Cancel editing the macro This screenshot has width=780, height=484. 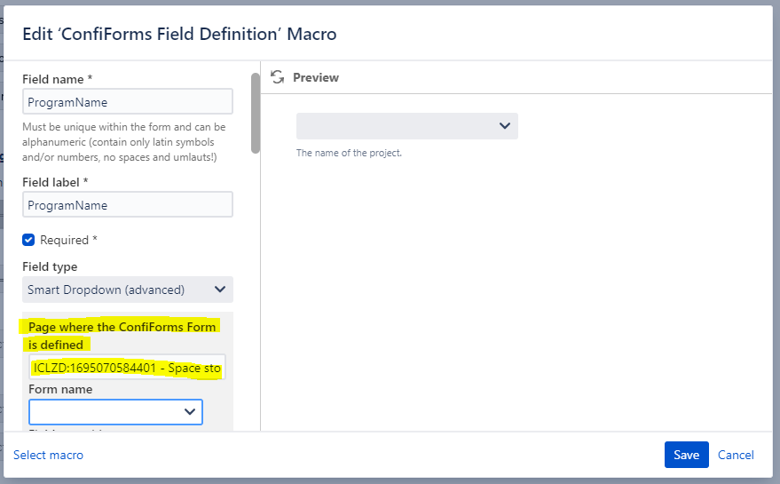click(x=736, y=455)
